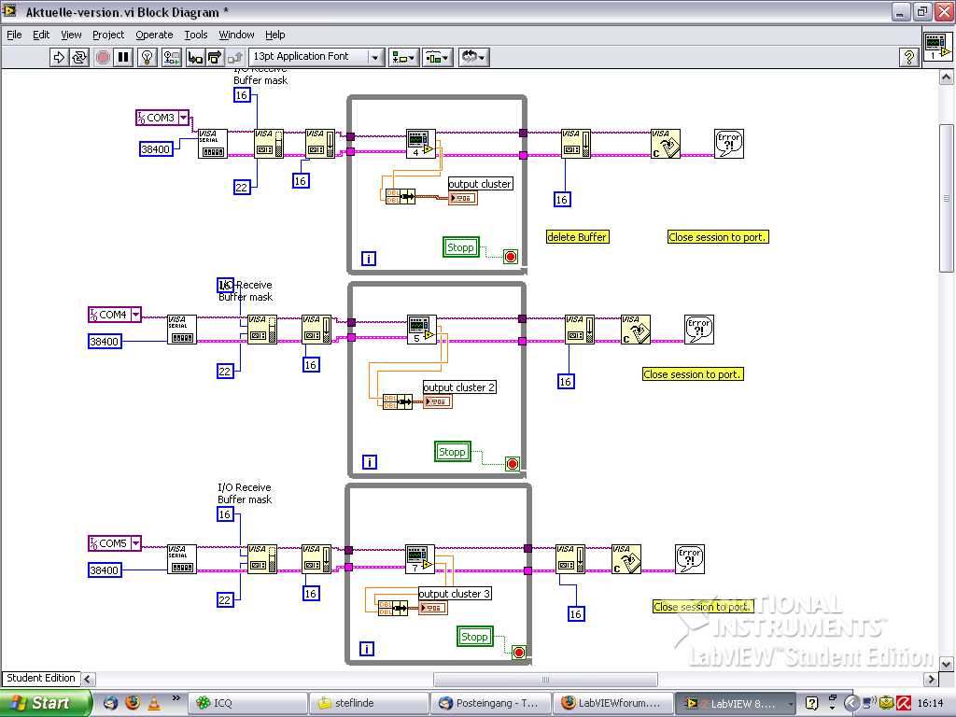
Task: Click the Simple Error Handler in COM5 row
Action: 690,559
